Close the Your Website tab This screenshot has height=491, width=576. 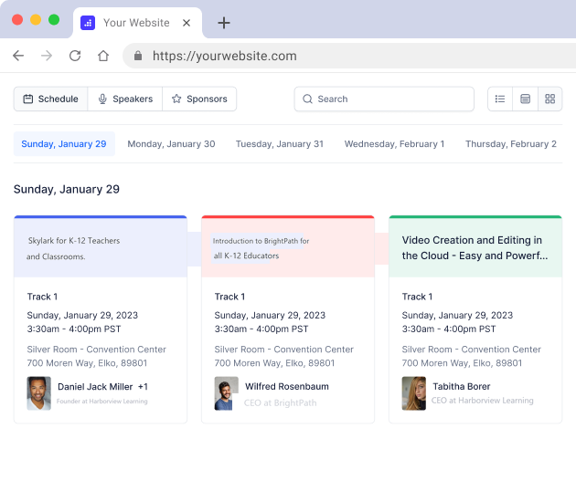click(187, 23)
